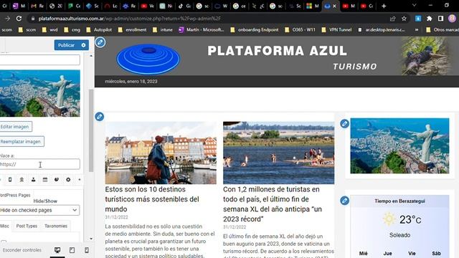Reload the page with refresh icon
The image size is (459, 258).
click(19, 19)
